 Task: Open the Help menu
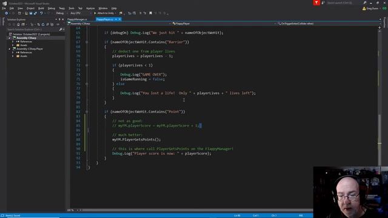pos(114,8)
